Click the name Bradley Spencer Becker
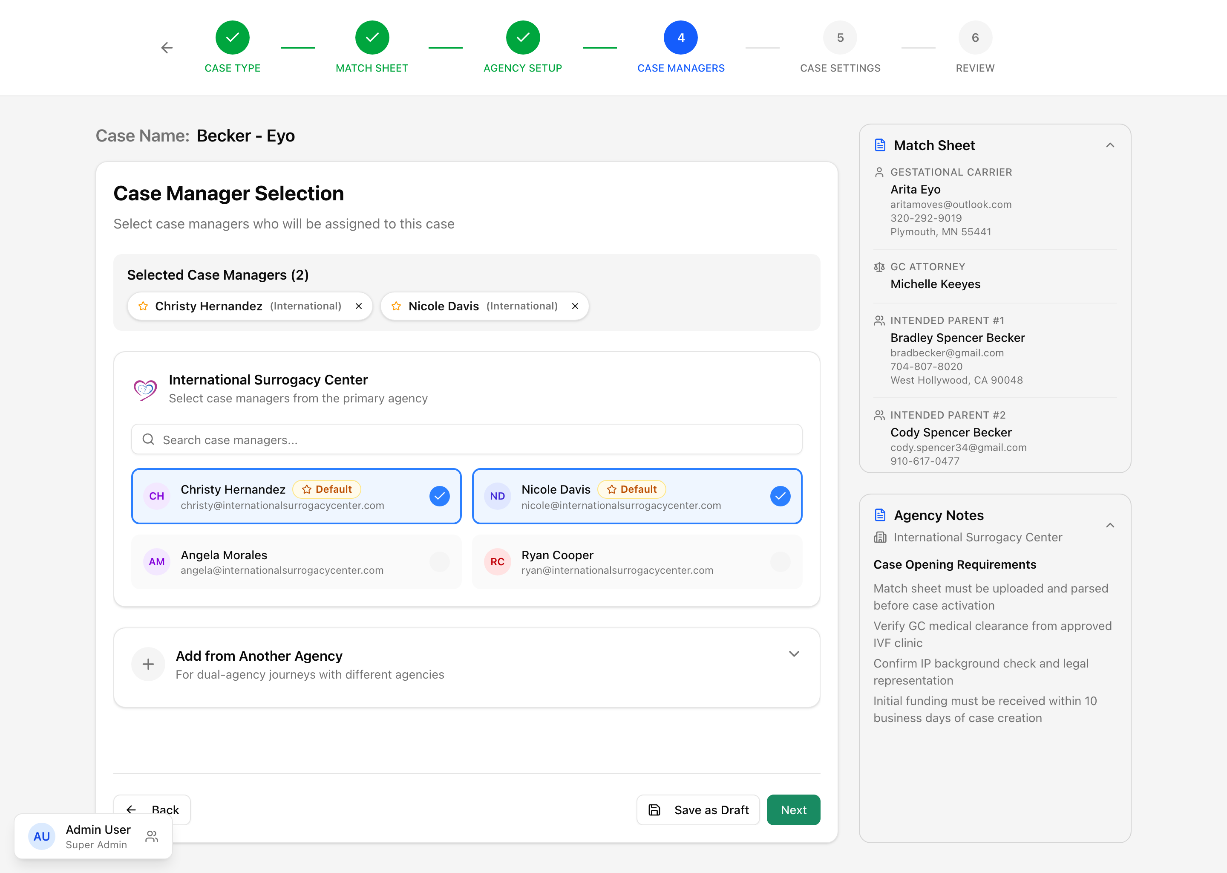Viewport: 1227px width, 873px height. tap(957, 338)
